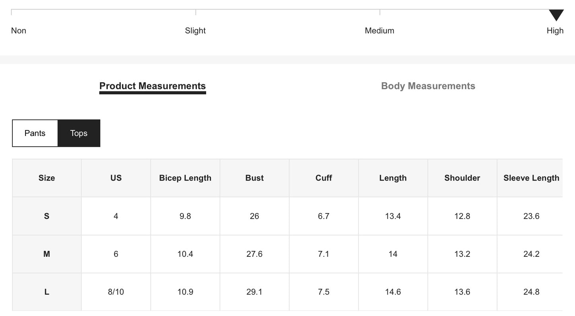The height and width of the screenshot is (316, 575).
Task: Click the Bicep Length column header
Action: 185,178
